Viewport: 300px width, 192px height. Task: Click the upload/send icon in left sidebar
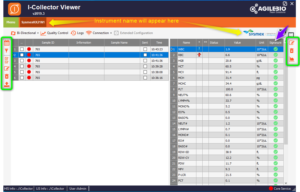click(7, 85)
